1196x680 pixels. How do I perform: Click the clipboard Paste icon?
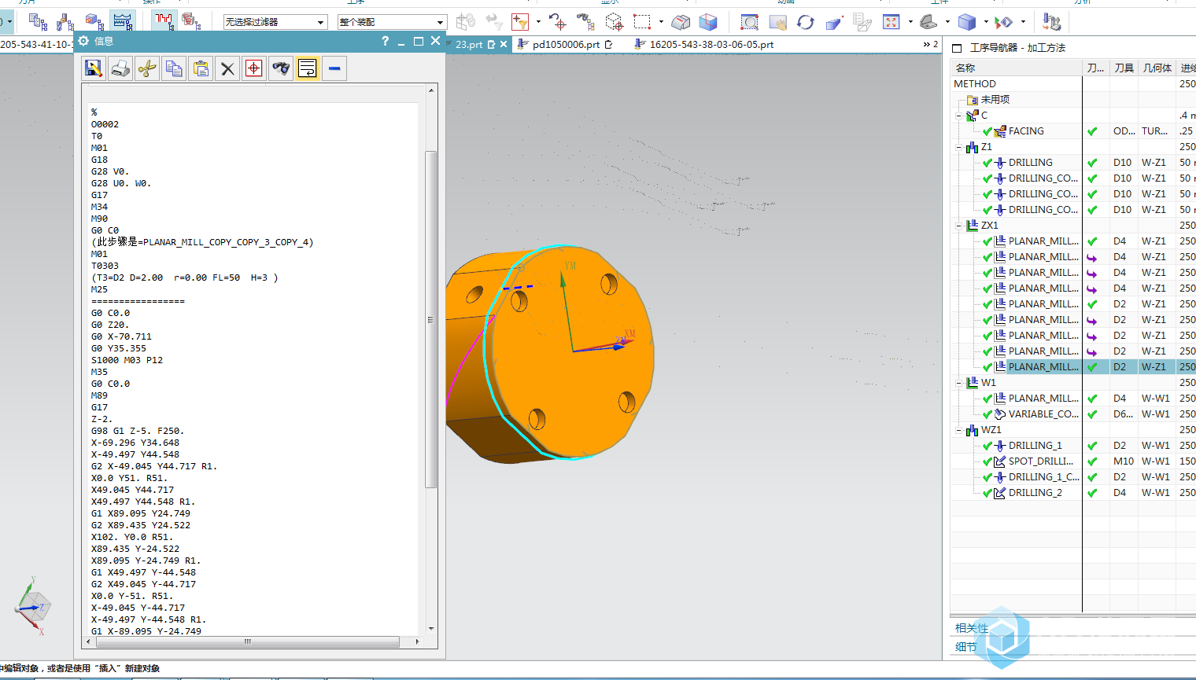201,68
